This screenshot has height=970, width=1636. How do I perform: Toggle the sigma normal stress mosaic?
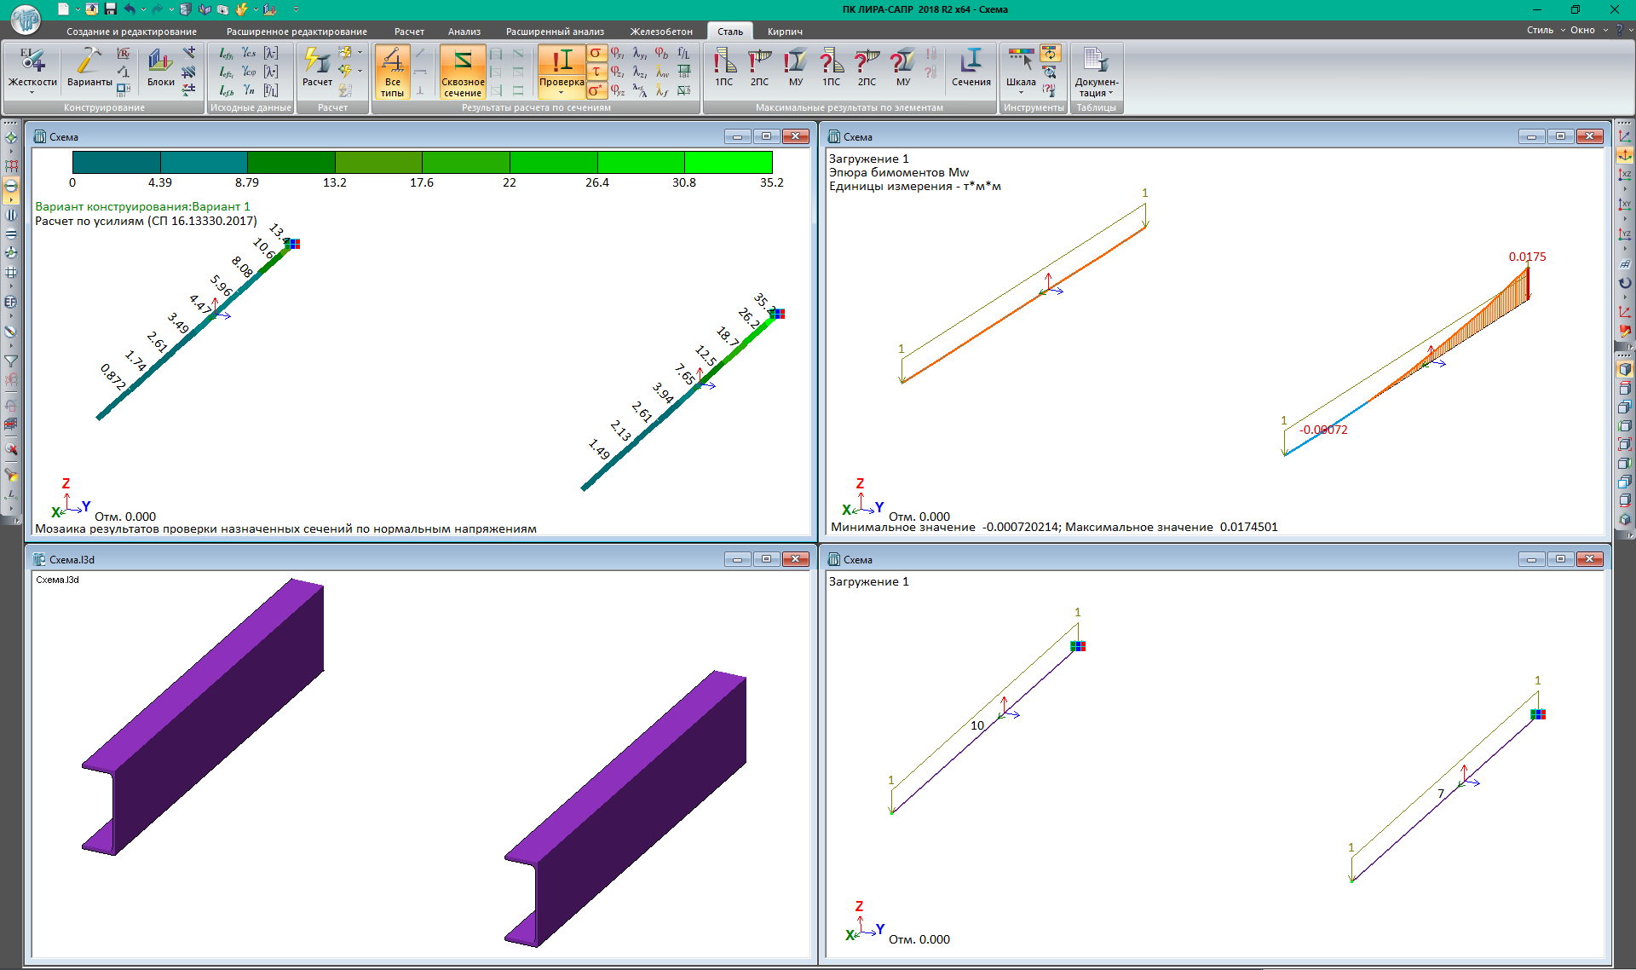click(x=596, y=54)
